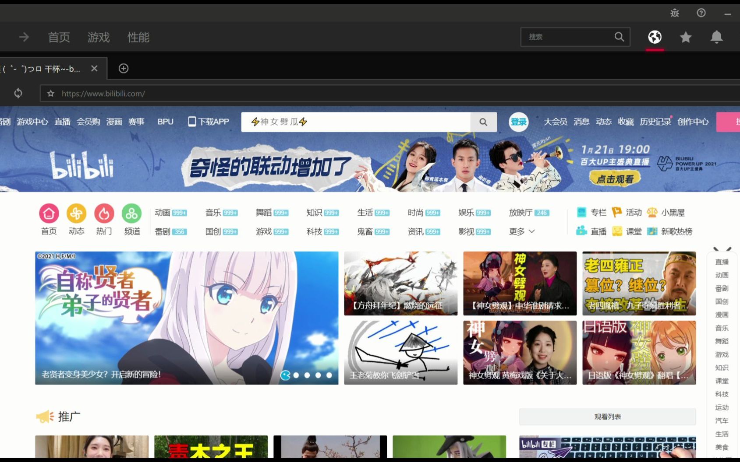Image resolution: width=740 pixels, height=462 pixels.
Task: Jump to 舞蹈 in right sidebar
Action: tap(722, 341)
